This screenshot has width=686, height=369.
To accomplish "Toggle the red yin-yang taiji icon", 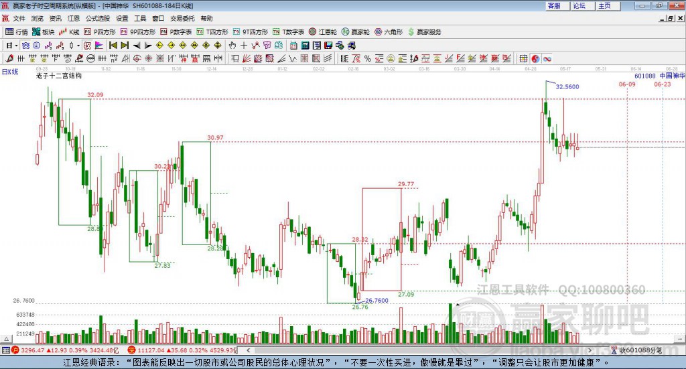I will 535,58.
